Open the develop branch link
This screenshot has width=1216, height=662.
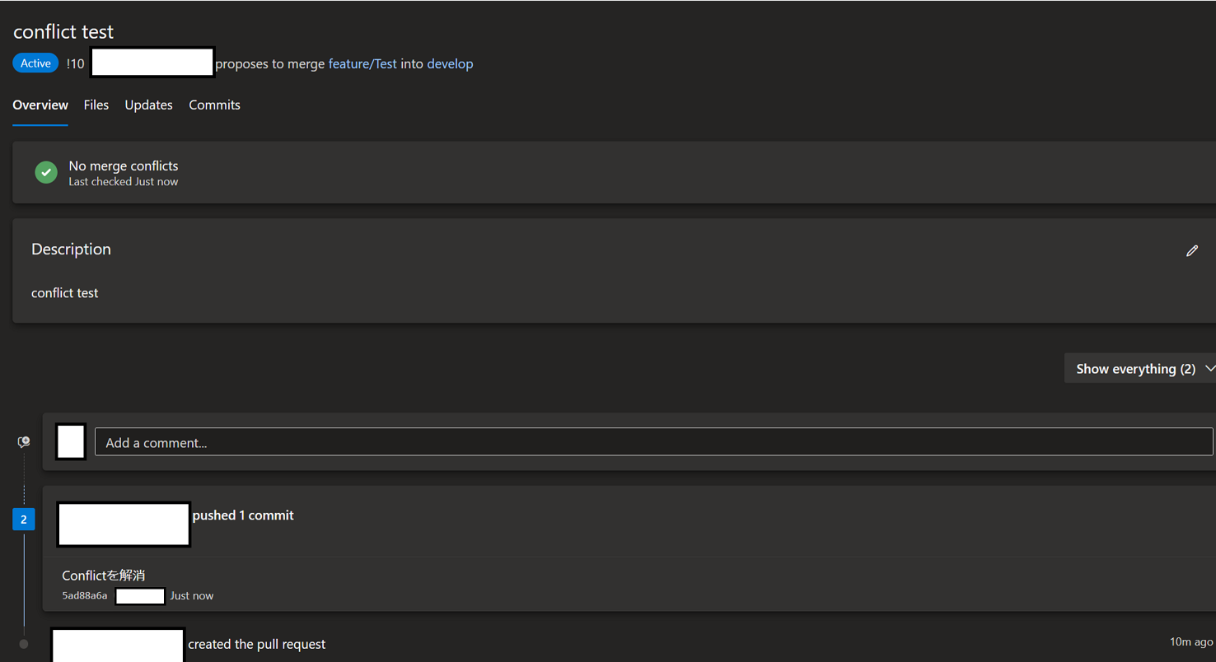tap(450, 63)
